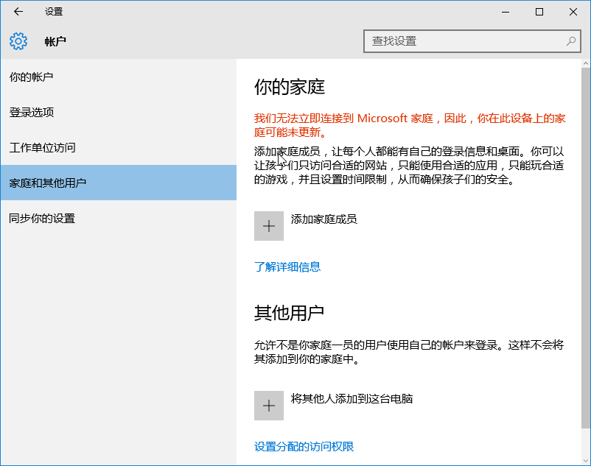Screen dimensions: 591x466
Task: Click the scrollbar up arrow
Action: click(586, 65)
